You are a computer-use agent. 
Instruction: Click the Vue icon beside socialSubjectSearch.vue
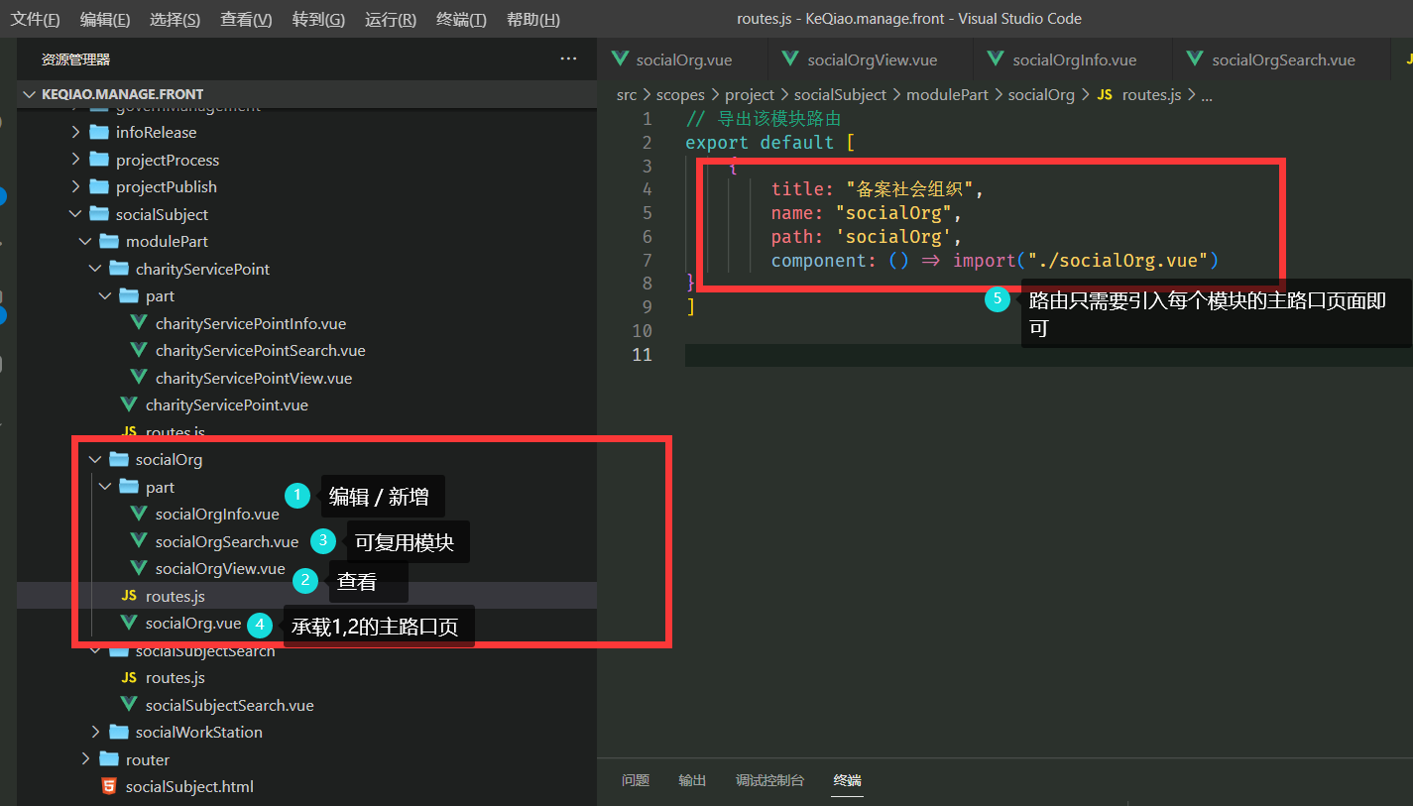tap(129, 705)
